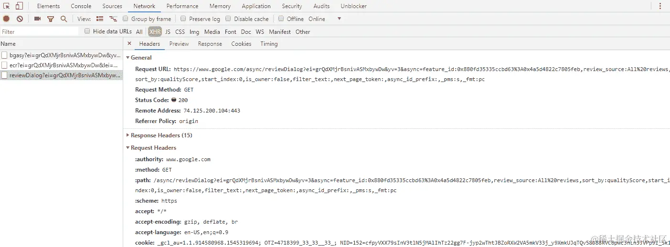This screenshot has width=670, height=247.
Task: Open the Audits tab
Action: (x=321, y=6)
